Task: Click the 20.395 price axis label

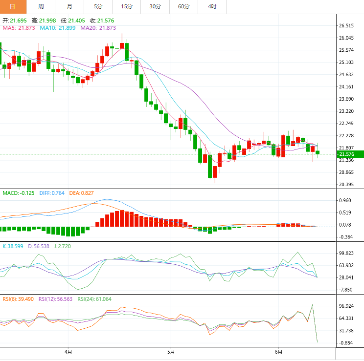Action: (346, 185)
